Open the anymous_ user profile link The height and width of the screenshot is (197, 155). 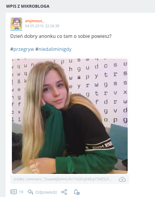34,21
